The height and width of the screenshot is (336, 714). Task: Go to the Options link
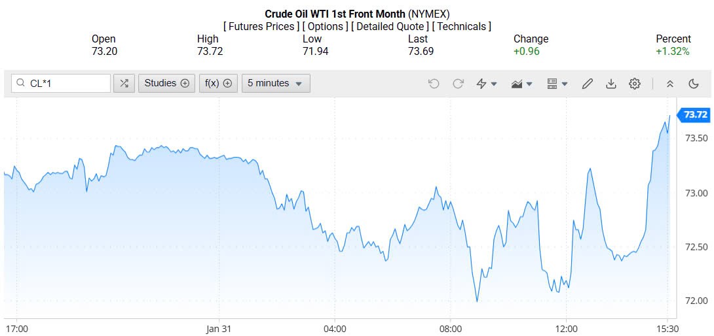(x=326, y=26)
